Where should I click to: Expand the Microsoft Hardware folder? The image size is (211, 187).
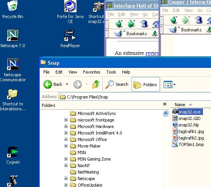tap(66, 126)
